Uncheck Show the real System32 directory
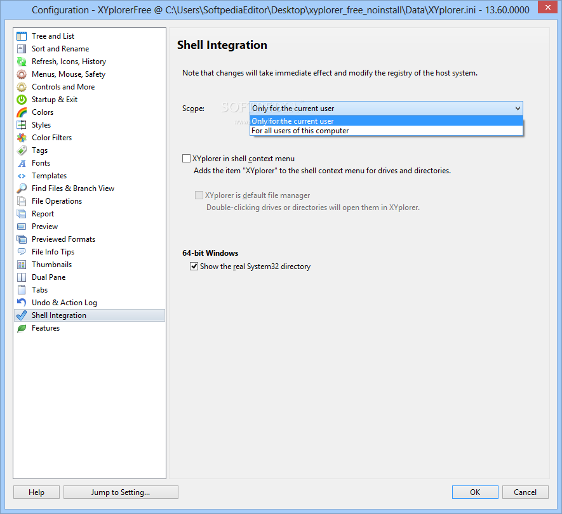562x514 pixels. [194, 266]
